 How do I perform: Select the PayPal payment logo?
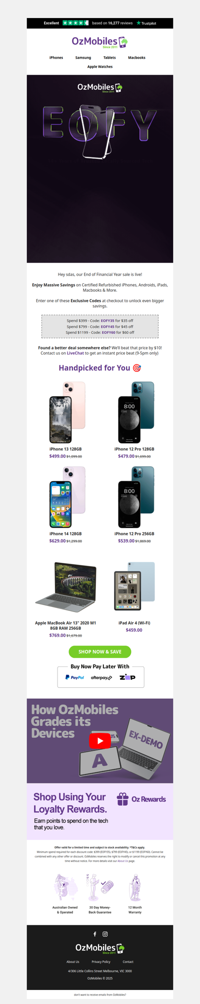click(74, 677)
